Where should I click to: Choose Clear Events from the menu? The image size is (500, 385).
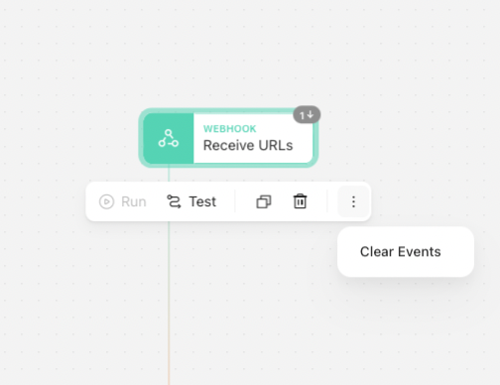401,252
